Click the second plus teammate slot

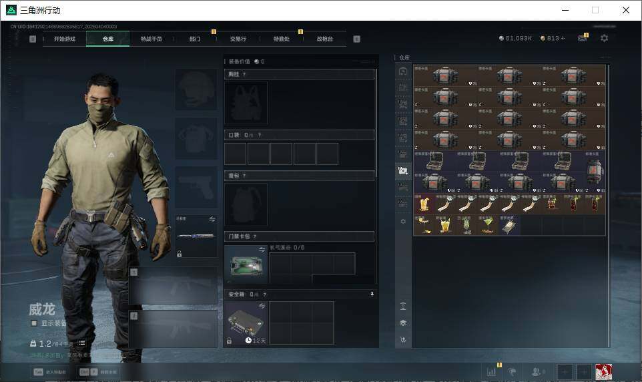[584, 372]
